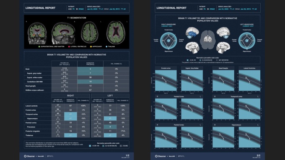Image resolution: width=285 pixels, height=160 pixels.
Task: Select the Hippocampus row in hemisphere table
Action: (x=77, y=119)
